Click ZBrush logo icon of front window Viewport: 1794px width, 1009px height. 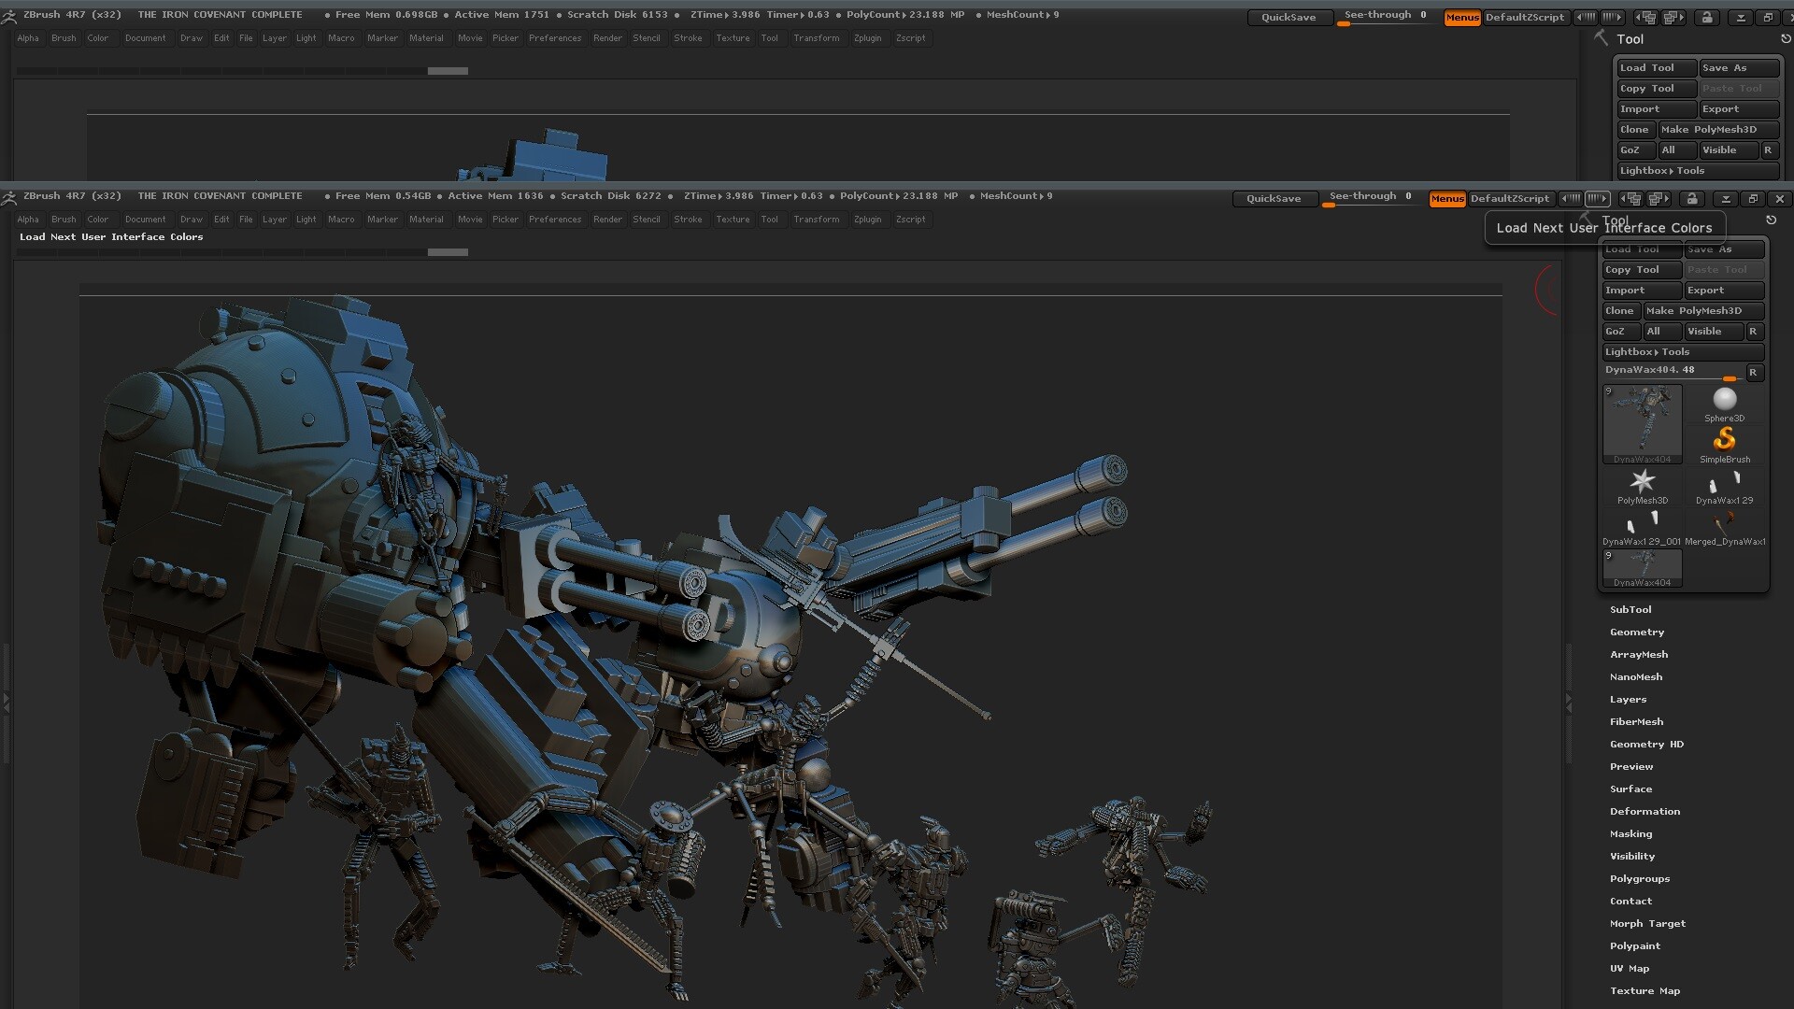[9, 197]
